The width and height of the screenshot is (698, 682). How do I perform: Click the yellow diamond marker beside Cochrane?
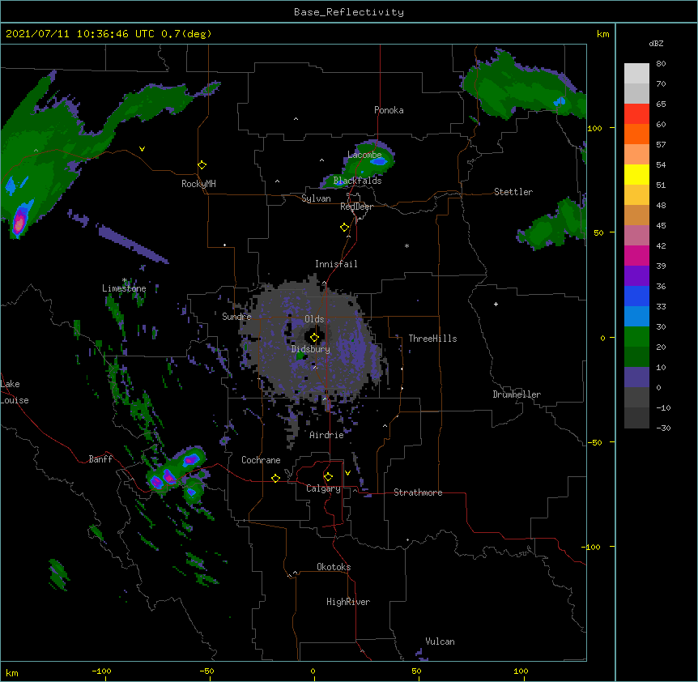click(x=275, y=478)
